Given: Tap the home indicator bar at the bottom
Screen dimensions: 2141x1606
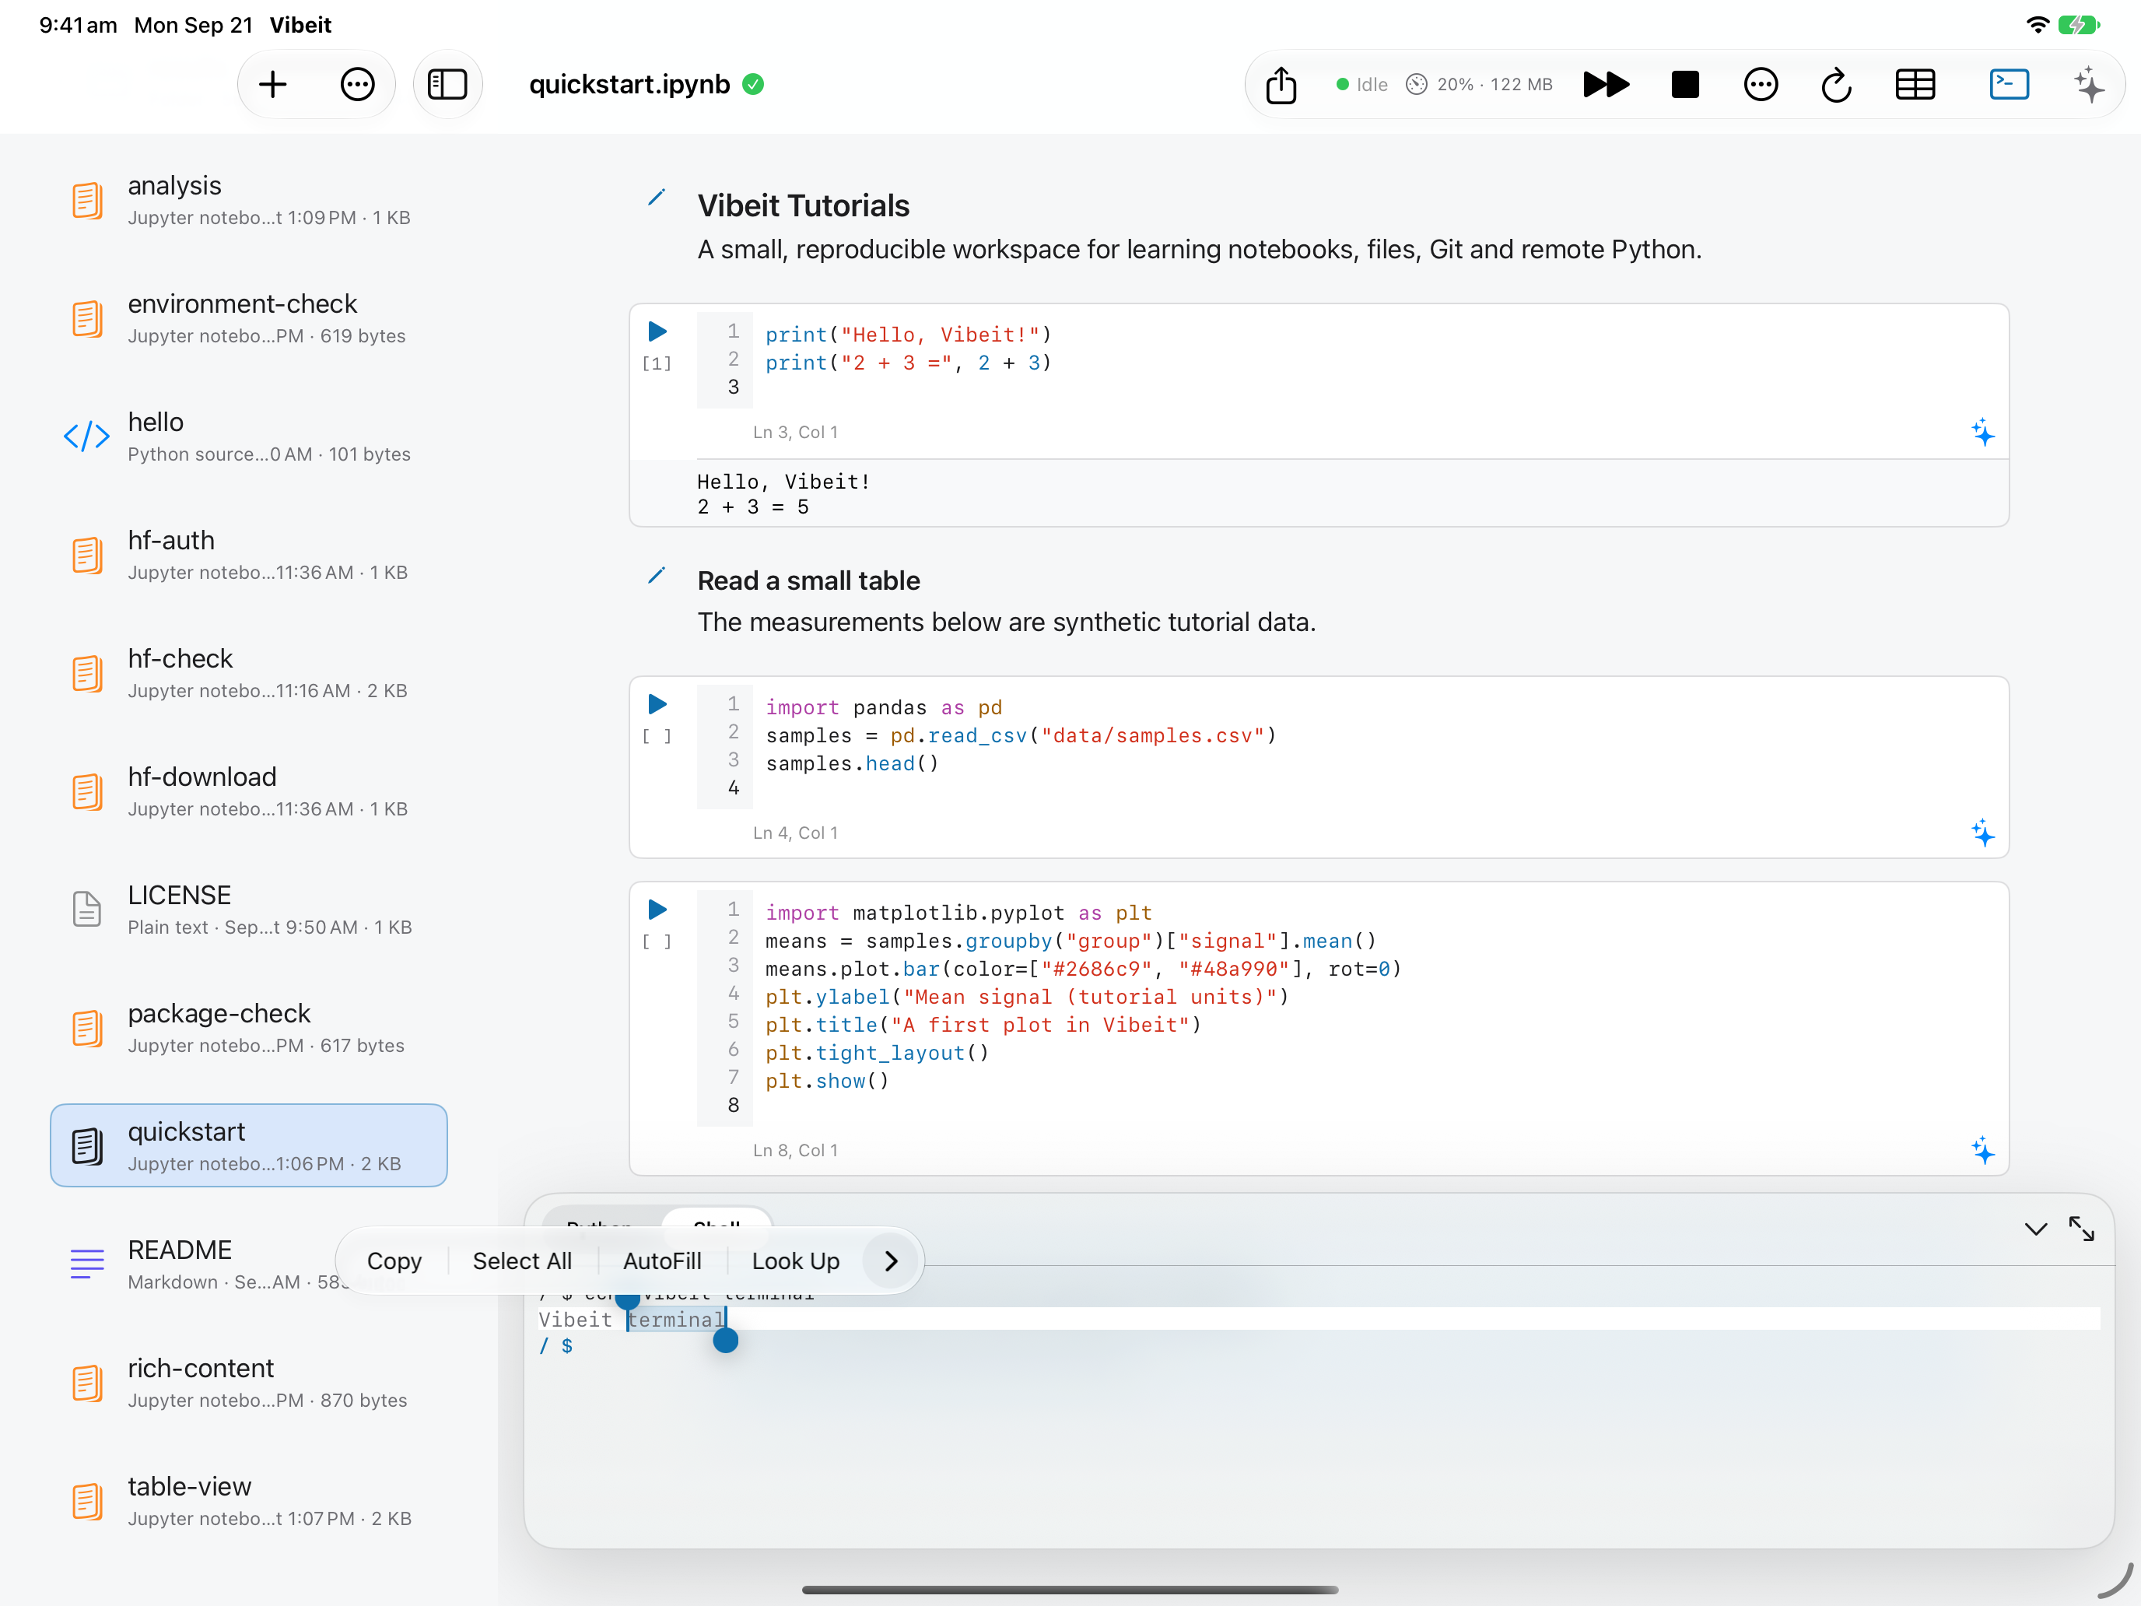Looking at the screenshot, I should tap(1070, 1590).
